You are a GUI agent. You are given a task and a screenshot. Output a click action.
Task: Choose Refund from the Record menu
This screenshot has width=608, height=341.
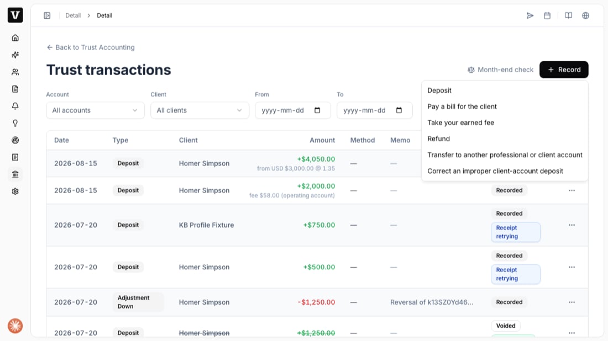505,138
